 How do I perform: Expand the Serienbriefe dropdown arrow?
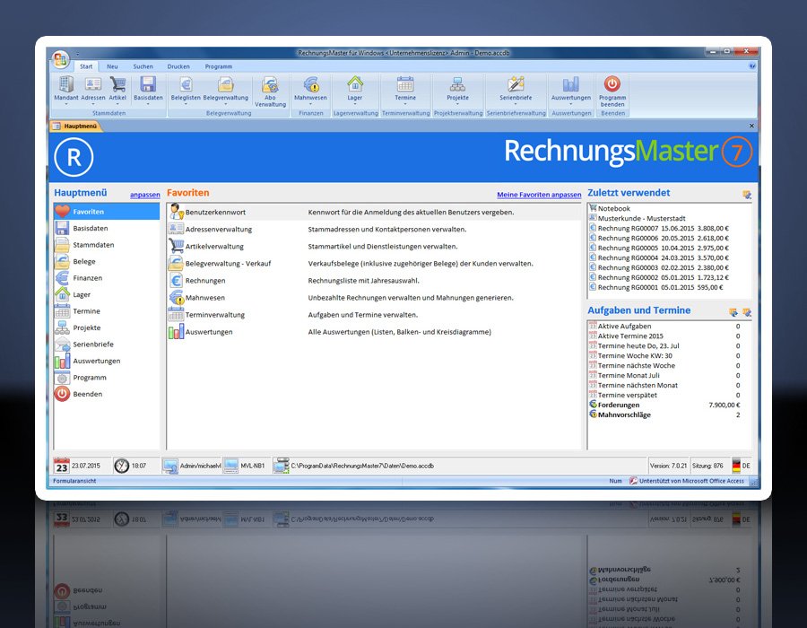(516, 104)
